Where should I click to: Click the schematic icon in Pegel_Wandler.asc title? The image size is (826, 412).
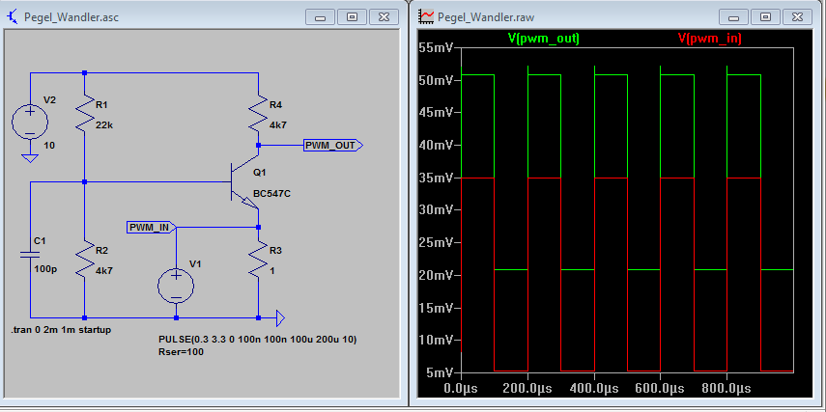(x=13, y=16)
